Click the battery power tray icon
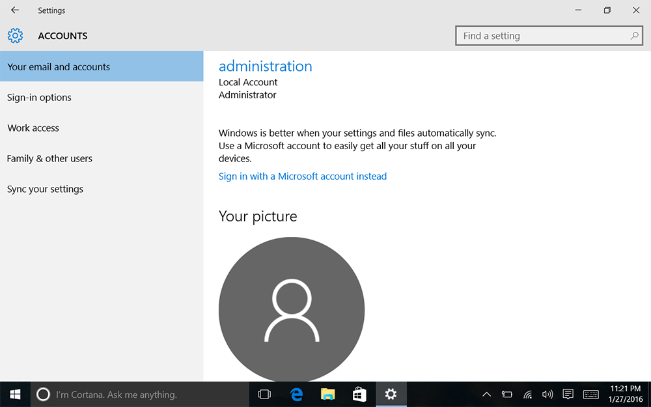Image resolution: width=651 pixels, height=407 pixels. (x=507, y=394)
